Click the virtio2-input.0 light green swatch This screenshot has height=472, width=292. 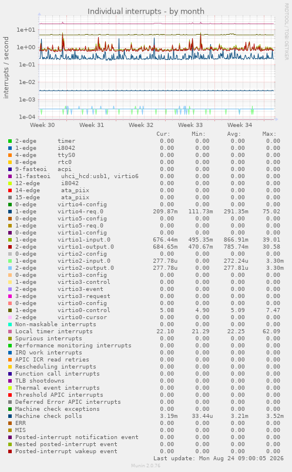pyautogui.click(x=10, y=261)
